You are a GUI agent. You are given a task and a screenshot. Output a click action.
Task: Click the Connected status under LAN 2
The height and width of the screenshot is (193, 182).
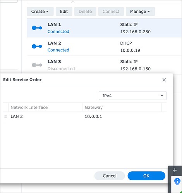[x=58, y=50]
